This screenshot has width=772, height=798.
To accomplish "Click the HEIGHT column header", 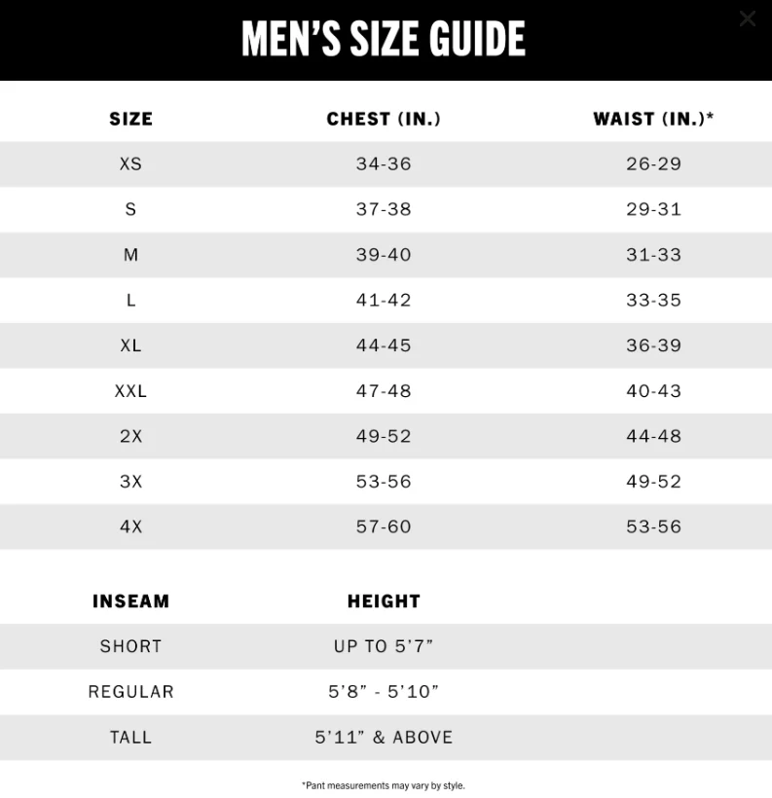I will coord(384,601).
